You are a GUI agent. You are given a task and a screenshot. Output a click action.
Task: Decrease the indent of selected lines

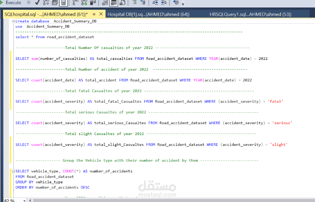coord(155,2)
